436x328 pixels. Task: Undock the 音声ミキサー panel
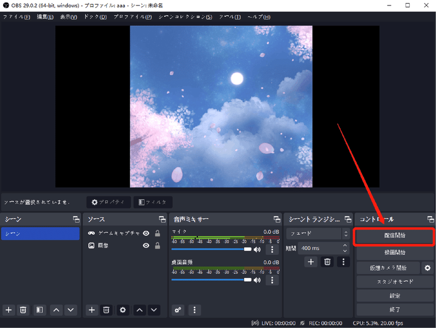pyautogui.click(x=277, y=220)
